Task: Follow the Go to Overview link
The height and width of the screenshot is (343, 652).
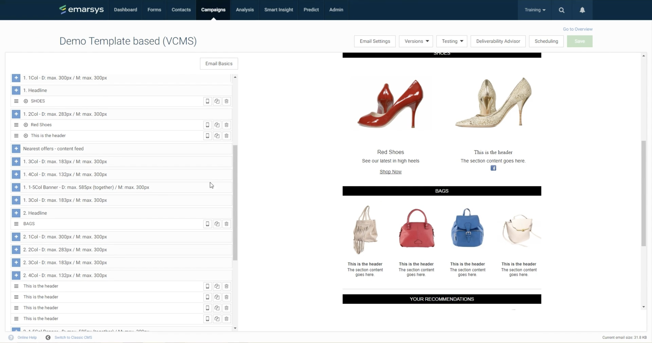Action: 577,29
